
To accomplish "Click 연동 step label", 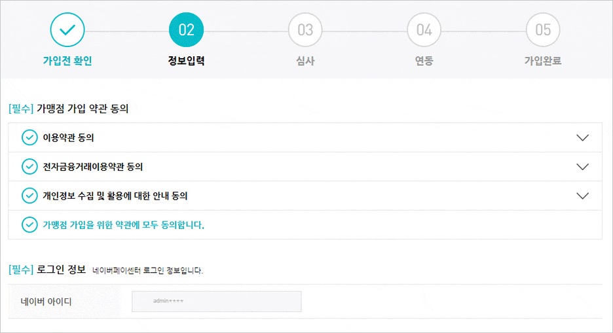I will click(424, 61).
